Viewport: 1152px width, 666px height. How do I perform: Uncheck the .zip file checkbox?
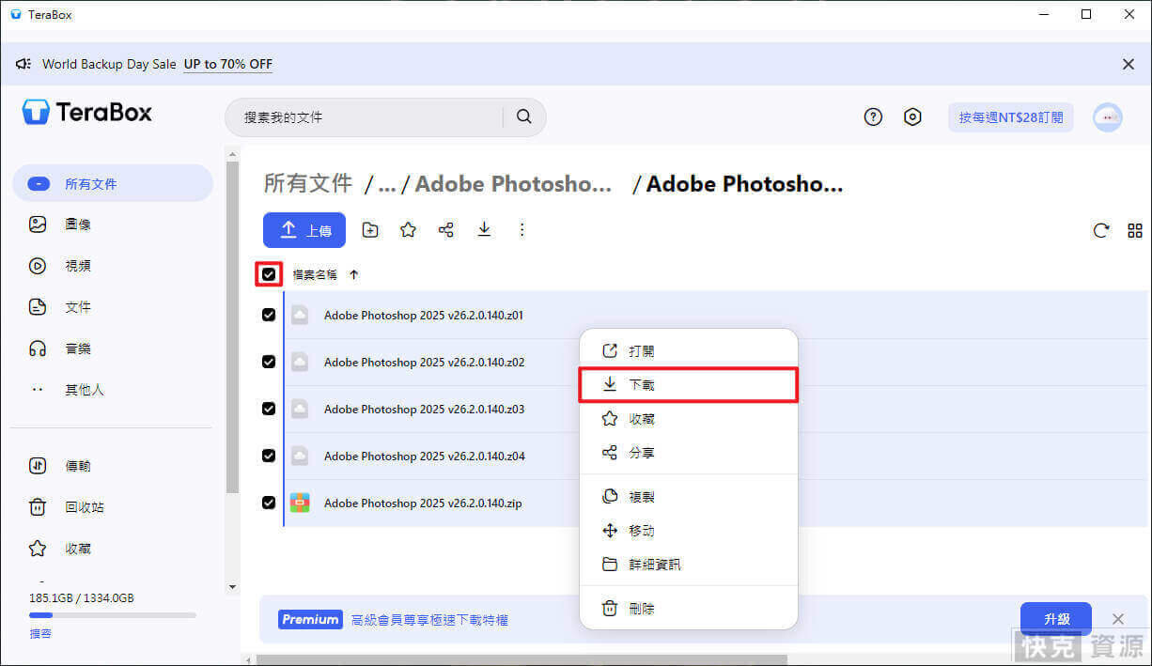pyautogui.click(x=269, y=503)
